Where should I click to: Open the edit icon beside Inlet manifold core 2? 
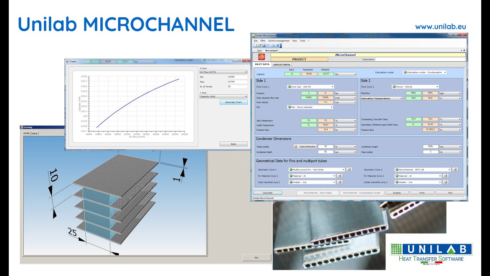click(339, 182)
